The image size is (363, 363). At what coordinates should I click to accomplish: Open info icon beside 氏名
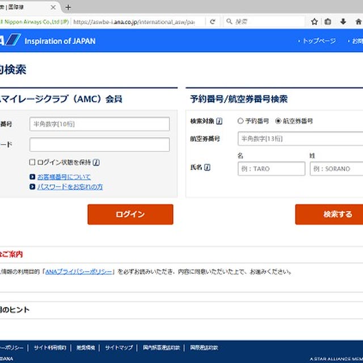tap(207, 167)
